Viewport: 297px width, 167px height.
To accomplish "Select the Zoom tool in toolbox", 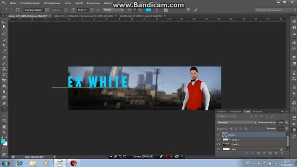I will [4, 132].
